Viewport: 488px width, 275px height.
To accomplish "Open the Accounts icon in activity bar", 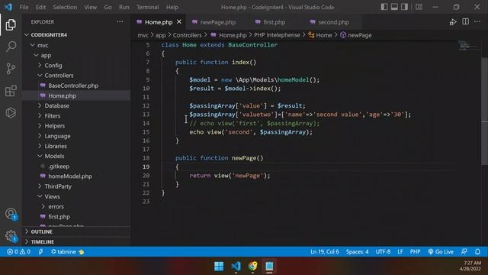I will (11, 214).
